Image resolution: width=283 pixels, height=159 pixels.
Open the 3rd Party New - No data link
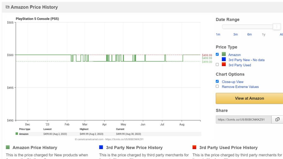click(246, 60)
